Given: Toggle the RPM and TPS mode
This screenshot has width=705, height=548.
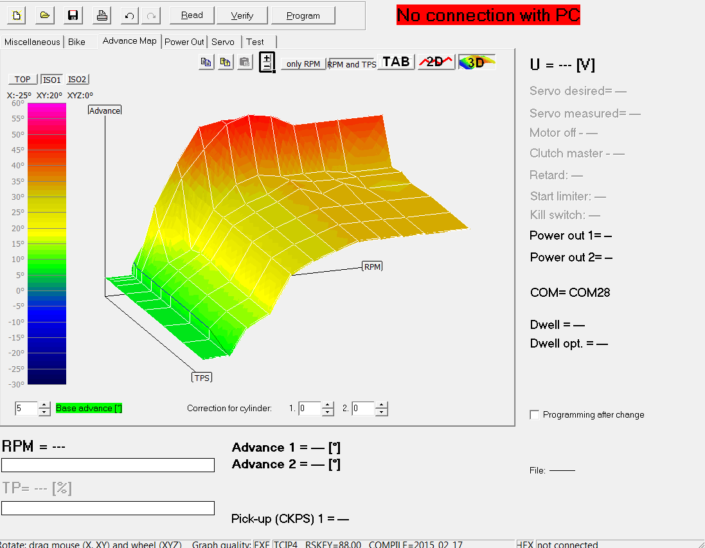Looking at the screenshot, I should point(352,64).
